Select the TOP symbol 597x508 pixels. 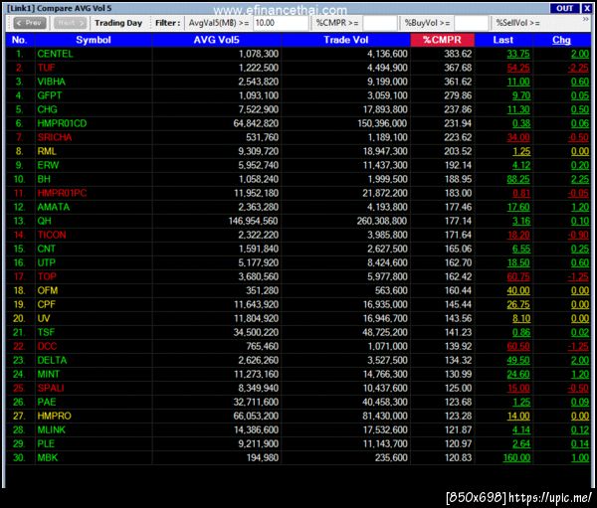click(x=47, y=276)
